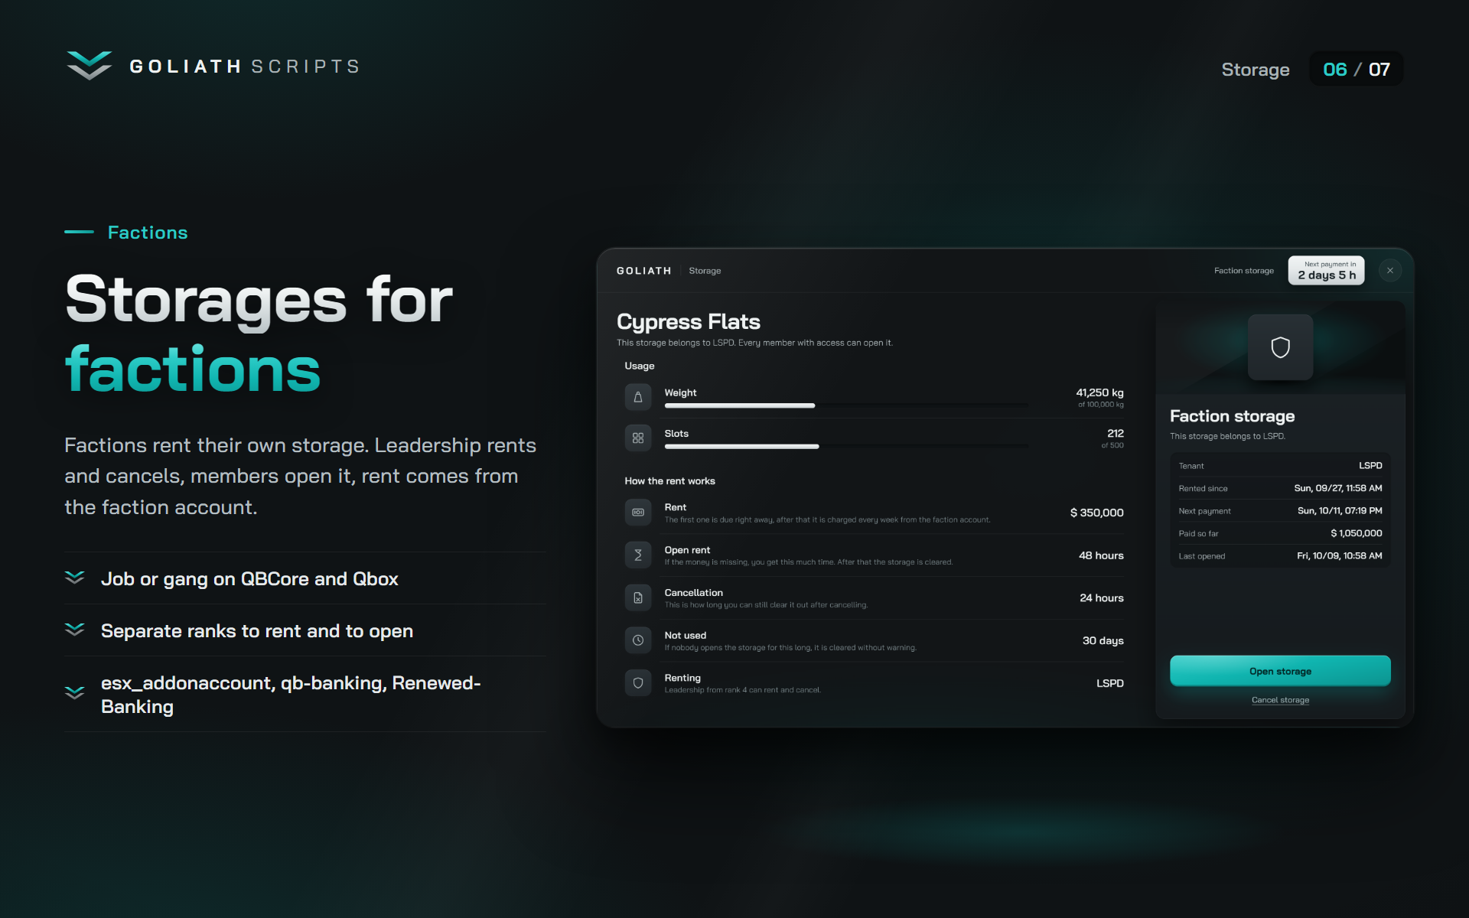Screen dimensions: 1469x918
Task: Click chevron beside Job or gang feature
Action: (x=75, y=578)
